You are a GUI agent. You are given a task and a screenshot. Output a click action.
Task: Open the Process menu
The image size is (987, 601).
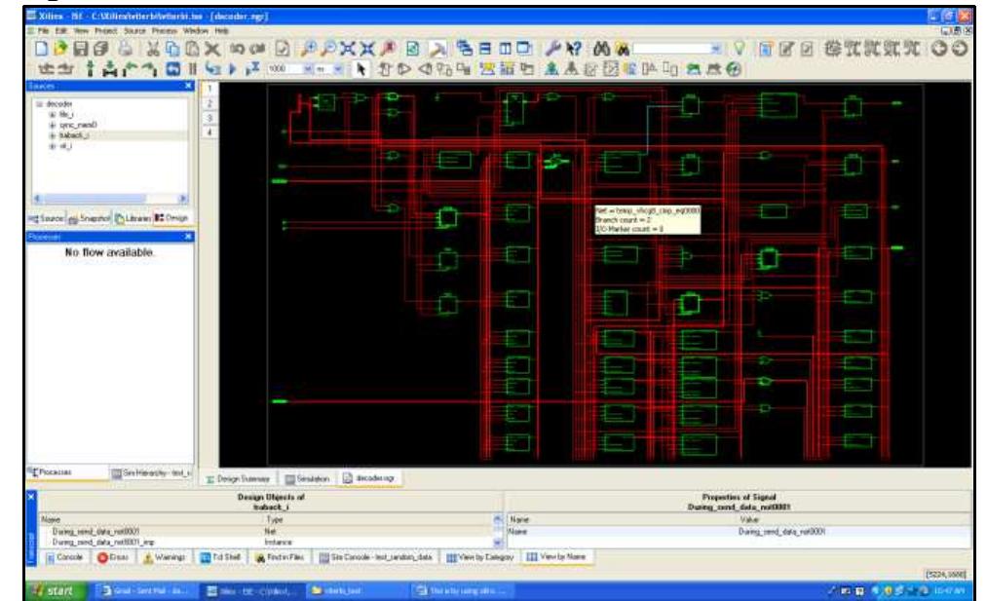(x=165, y=31)
